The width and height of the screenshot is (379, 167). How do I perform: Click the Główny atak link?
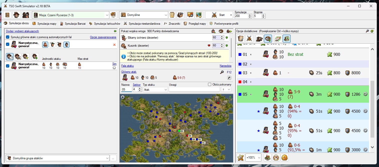(129, 72)
